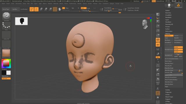
Task: Click the QuickSave button
Action: [136, 1]
